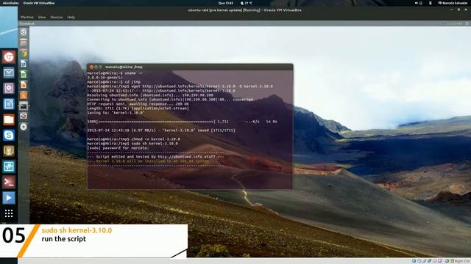Launch Skype from the host dock
Image resolution: width=471 pixels, height=264 pixels.
(x=9, y=135)
